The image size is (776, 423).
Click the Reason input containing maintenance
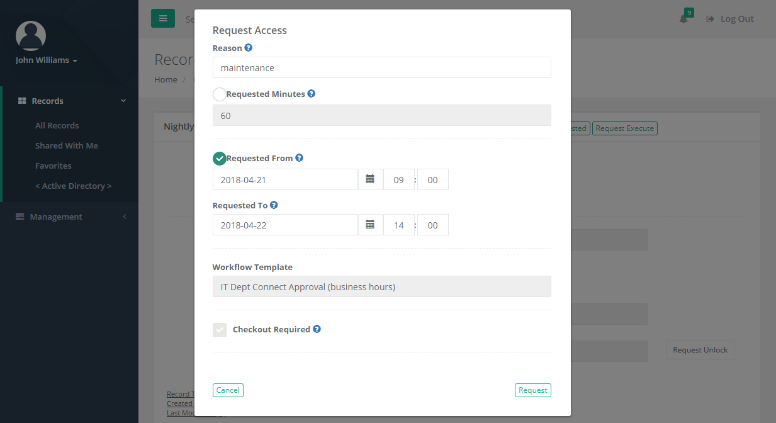[381, 67]
